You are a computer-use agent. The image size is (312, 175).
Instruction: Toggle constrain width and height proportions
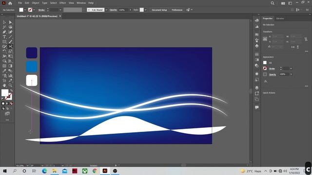click(306, 39)
